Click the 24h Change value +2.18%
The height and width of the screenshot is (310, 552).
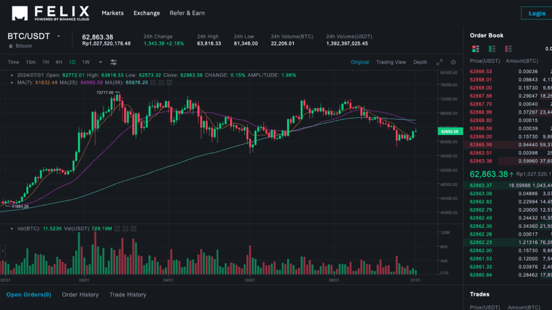click(x=175, y=43)
